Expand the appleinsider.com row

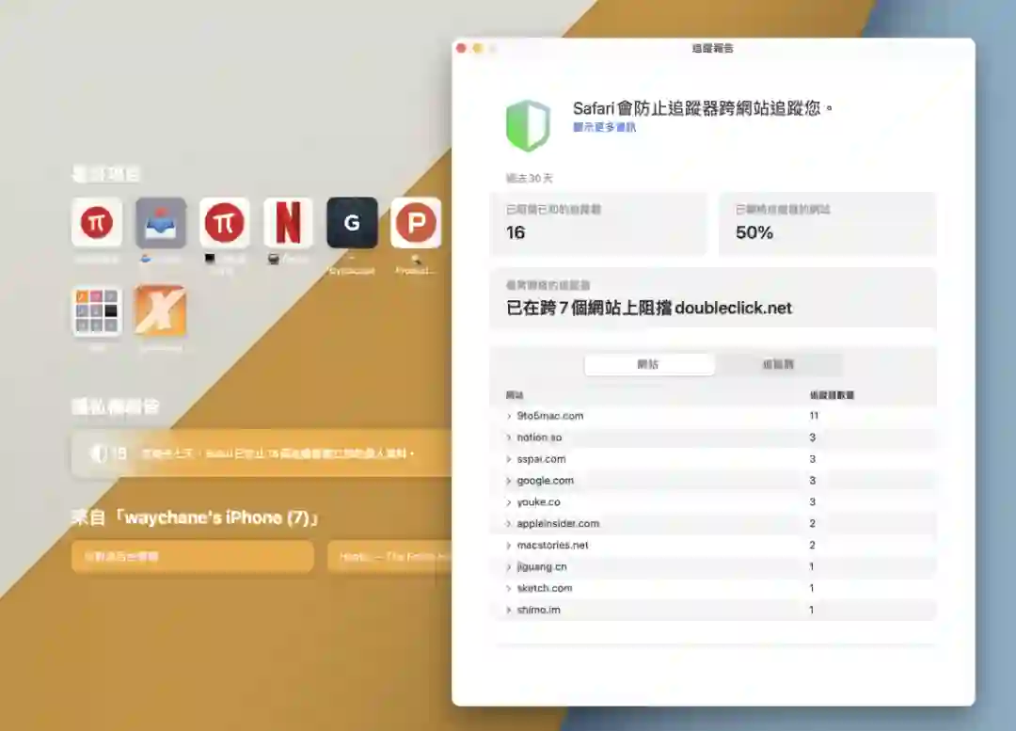509,524
